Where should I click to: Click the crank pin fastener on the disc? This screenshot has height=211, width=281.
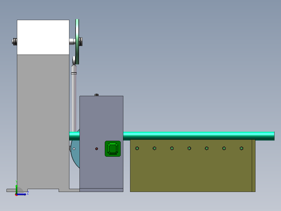click(x=81, y=41)
